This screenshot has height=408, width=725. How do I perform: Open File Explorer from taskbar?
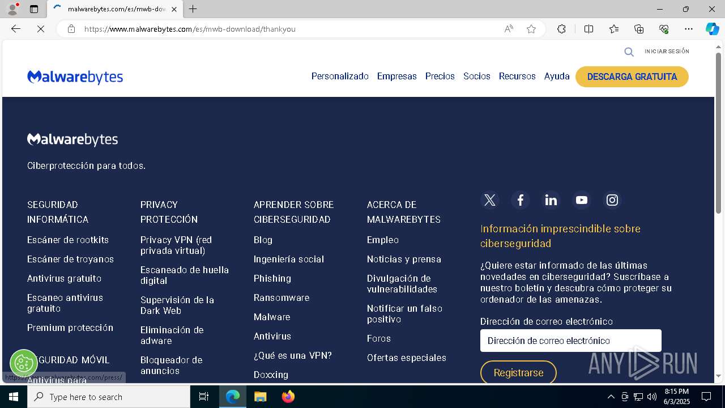click(261, 397)
